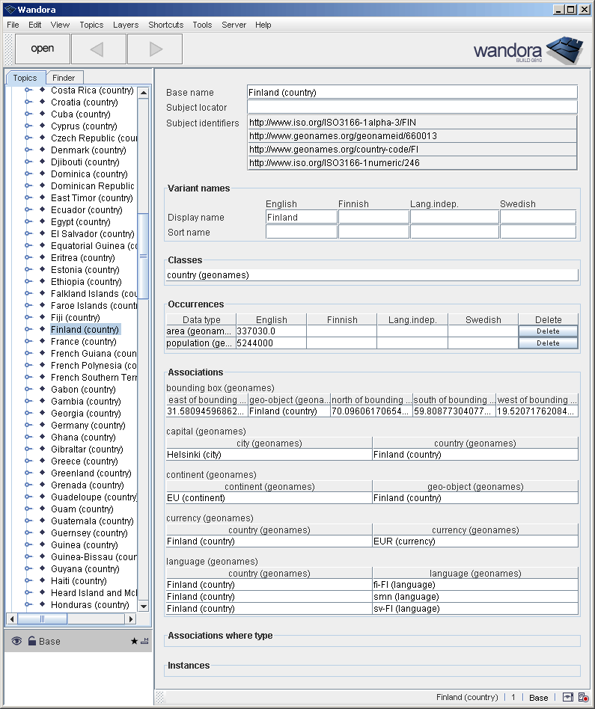Click the panel view icon in status bar
Screen dimensions: 595x709
point(568,697)
